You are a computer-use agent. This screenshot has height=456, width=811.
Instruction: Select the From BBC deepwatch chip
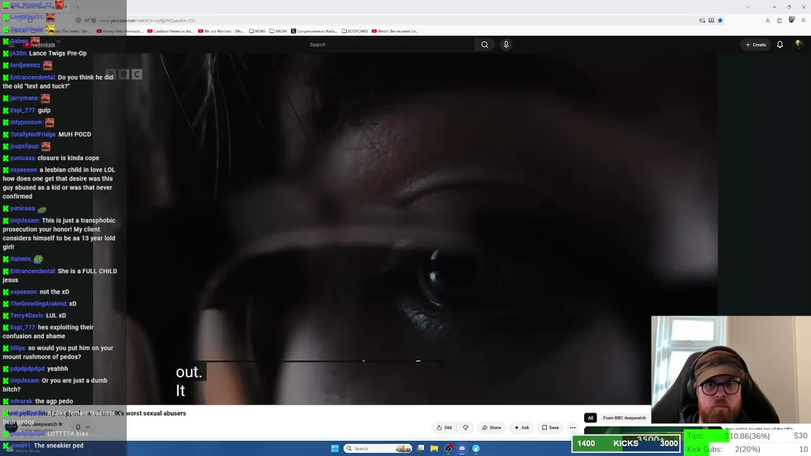pos(624,418)
